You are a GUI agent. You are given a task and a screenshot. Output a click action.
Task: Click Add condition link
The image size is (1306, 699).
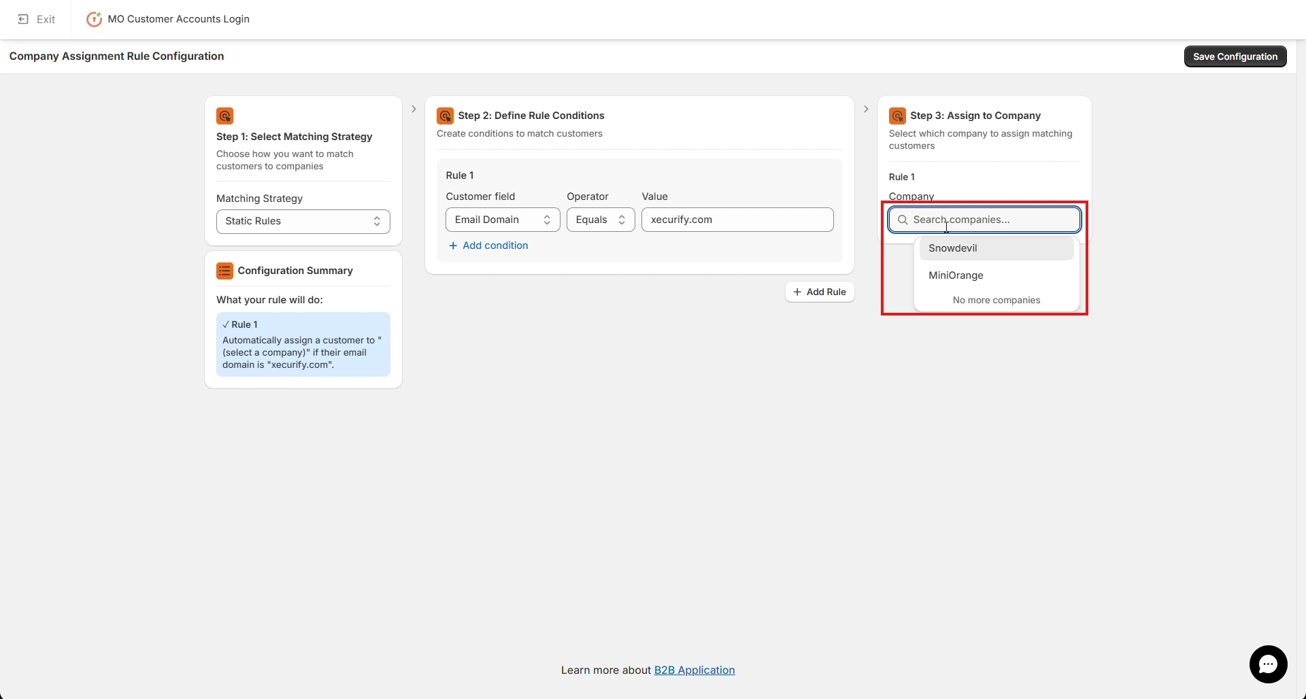488,245
